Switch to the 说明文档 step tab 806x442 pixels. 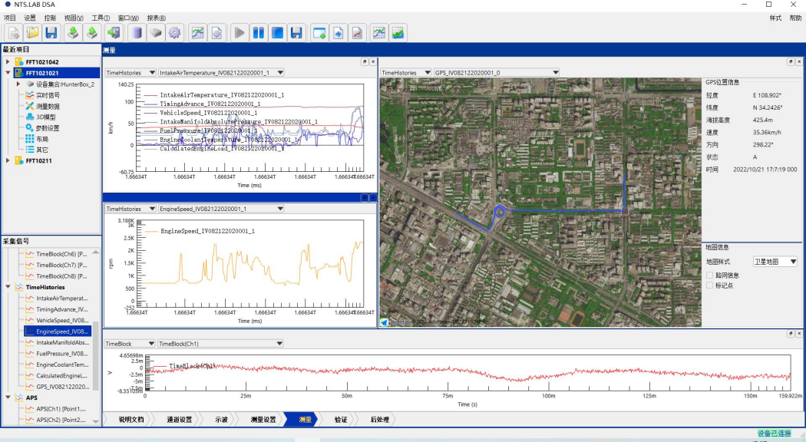pos(131,420)
